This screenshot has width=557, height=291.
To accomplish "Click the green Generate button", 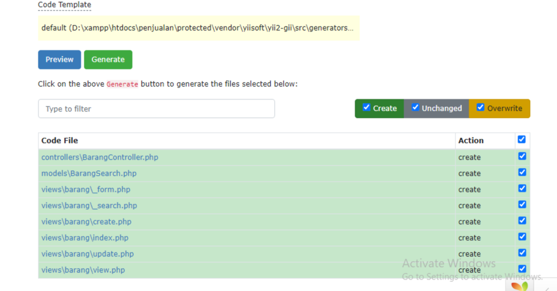I will tap(108, 60).
